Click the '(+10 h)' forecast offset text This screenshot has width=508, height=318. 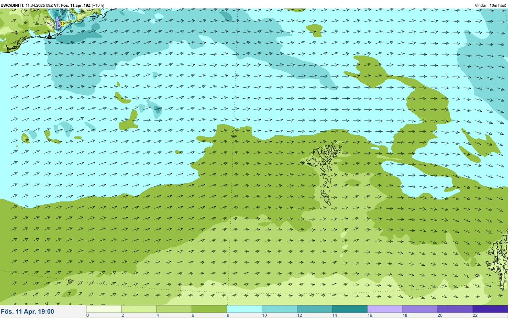(x=98, y=5)
